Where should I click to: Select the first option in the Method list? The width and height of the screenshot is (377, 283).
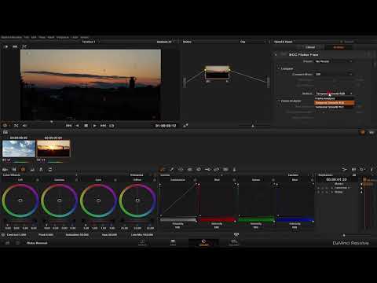point(335,98)
